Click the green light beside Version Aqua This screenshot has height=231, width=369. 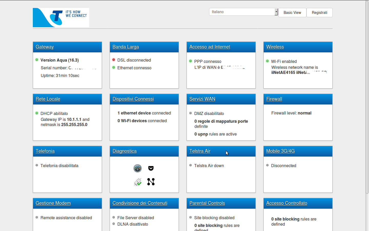coord(37,60)
